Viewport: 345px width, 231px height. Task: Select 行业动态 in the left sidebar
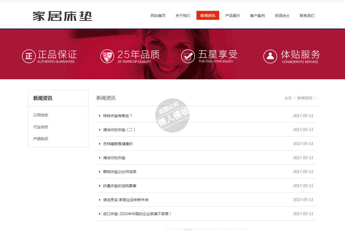pyautogui.click(x=41, y=127)
